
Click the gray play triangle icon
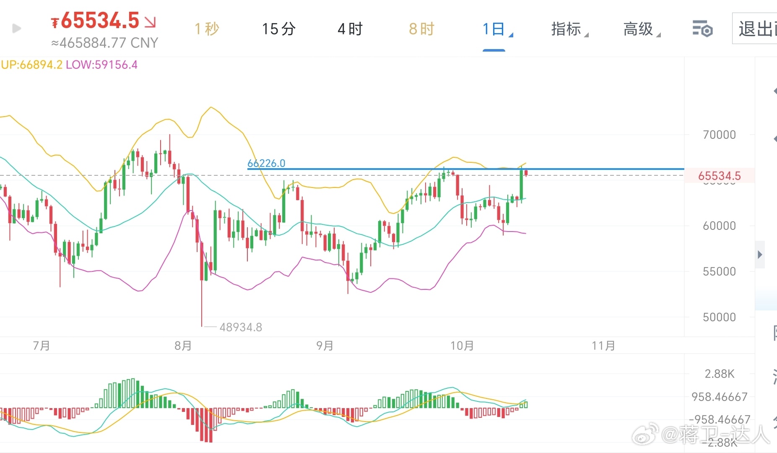point(17,29)
